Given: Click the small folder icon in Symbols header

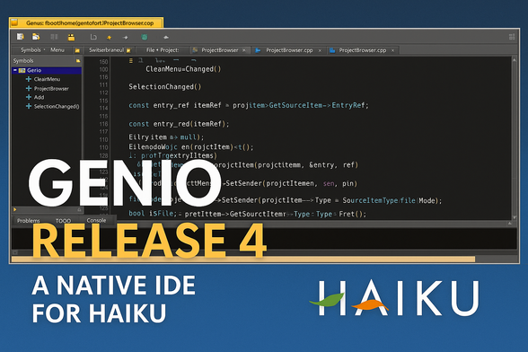Looking at the screenshot, I should pos(78,61).
